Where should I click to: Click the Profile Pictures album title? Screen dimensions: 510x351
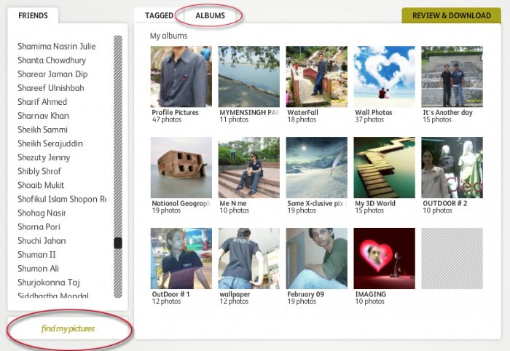tap(175, 112)
